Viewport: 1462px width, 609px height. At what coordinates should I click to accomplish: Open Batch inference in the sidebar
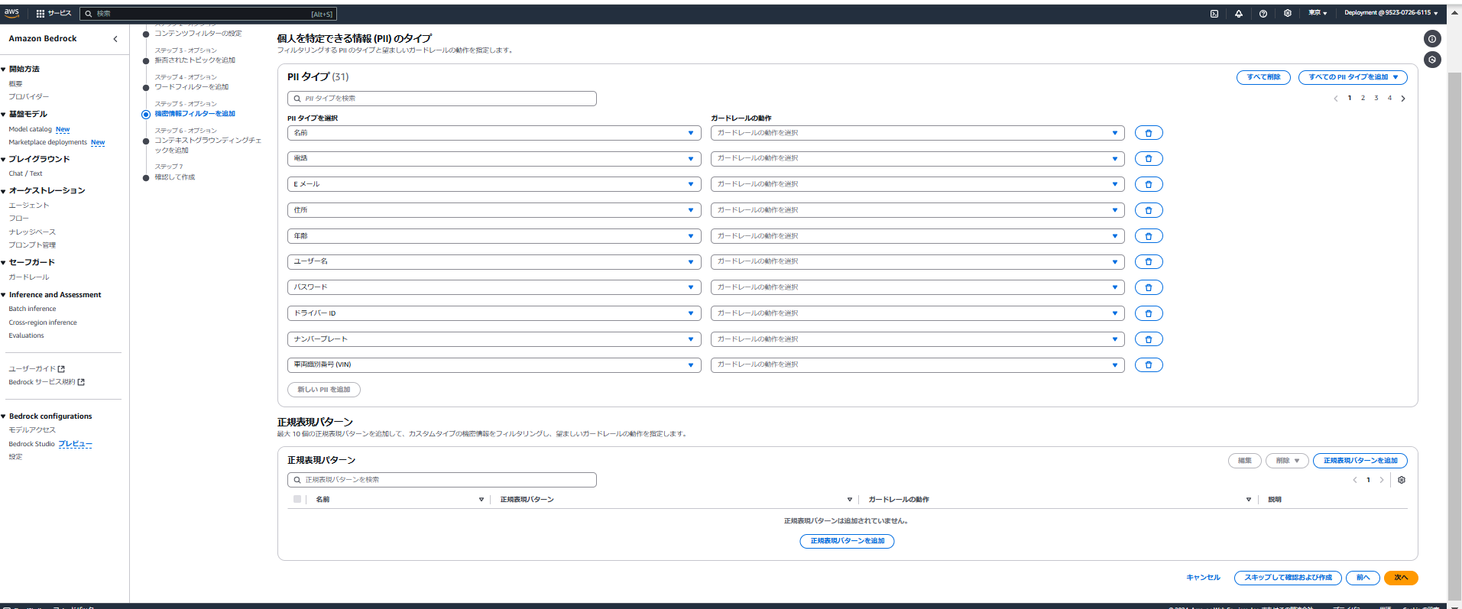click(x=32, y=309)
